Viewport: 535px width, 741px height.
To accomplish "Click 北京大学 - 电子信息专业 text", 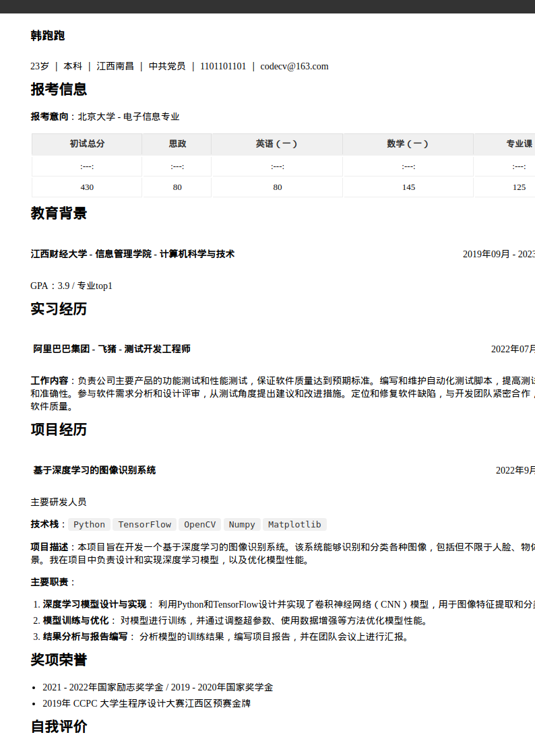I will (129, 117).
